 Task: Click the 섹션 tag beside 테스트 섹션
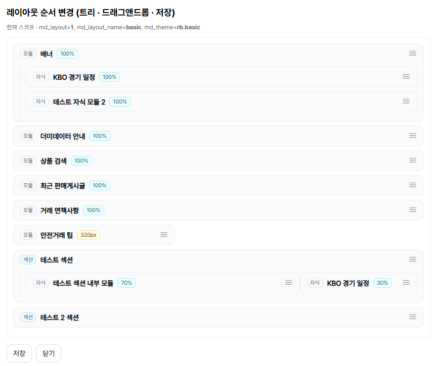[28, 259]
